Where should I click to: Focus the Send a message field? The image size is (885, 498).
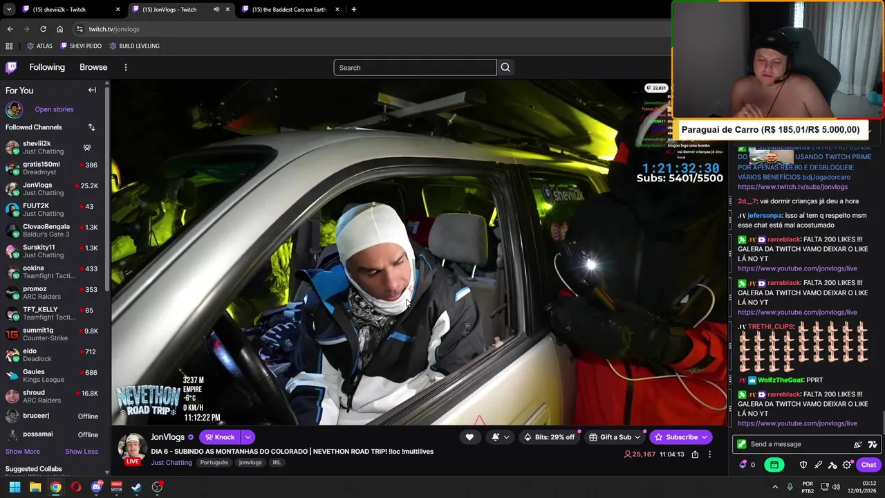click(806, 444)
